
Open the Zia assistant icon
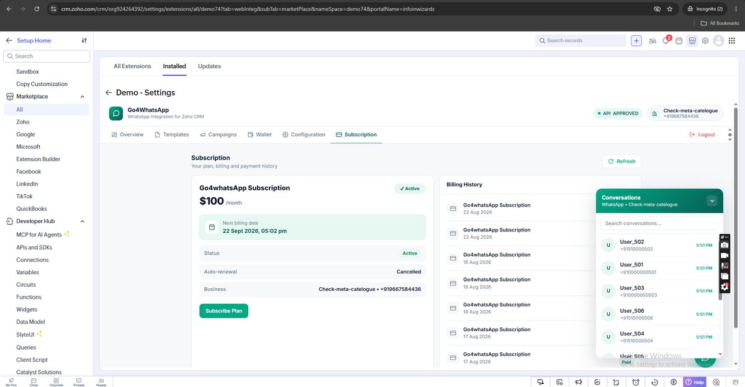[x=652, y=41]
